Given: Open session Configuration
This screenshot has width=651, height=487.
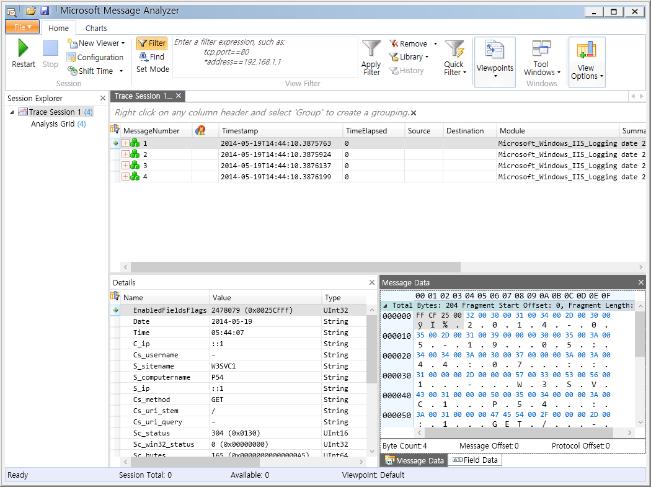Looking at the screenshot, I should [x=95, y=57].
